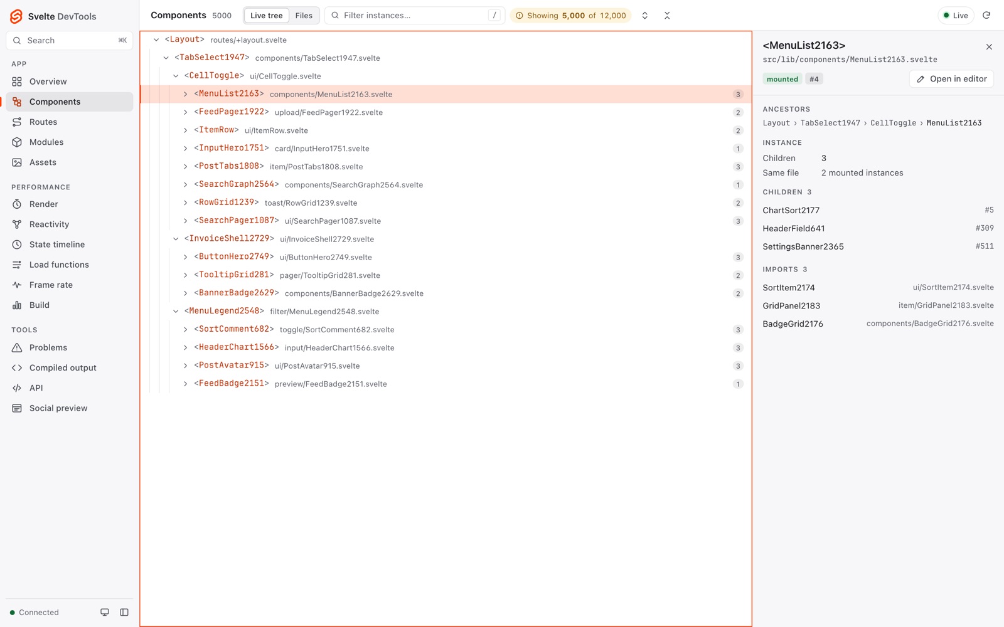Screen dimensions: 1004x627
Task: Open import GridPanel2183
Action: point(878,305)
